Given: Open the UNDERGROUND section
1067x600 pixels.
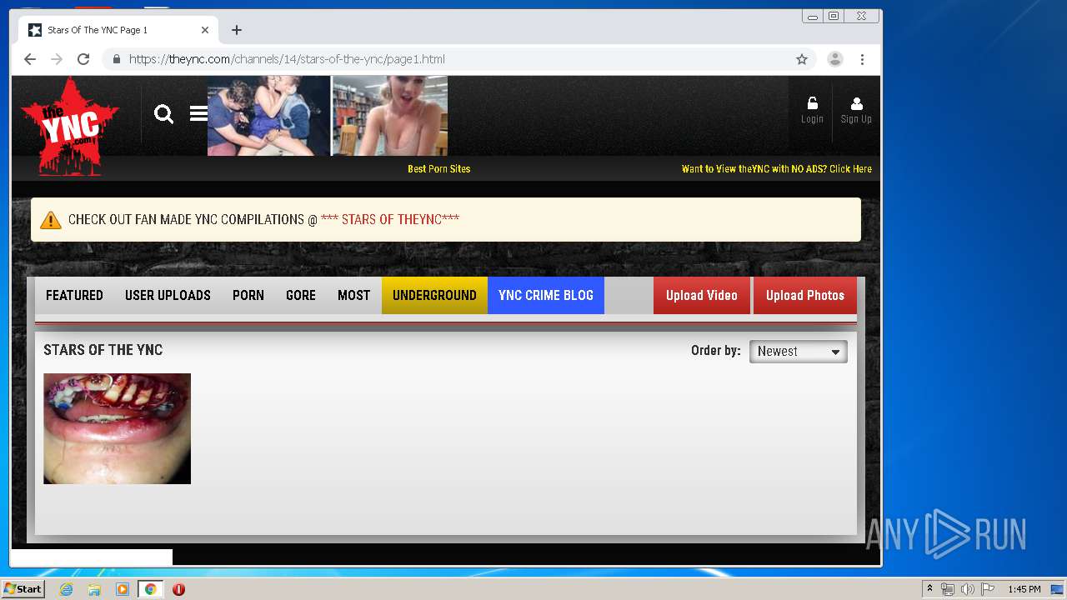Looking at the screenshot, I should pos(434,295).
